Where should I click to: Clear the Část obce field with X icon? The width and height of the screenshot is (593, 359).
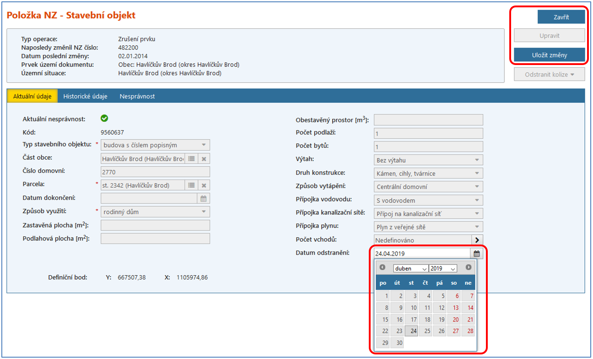click(204, 158)
